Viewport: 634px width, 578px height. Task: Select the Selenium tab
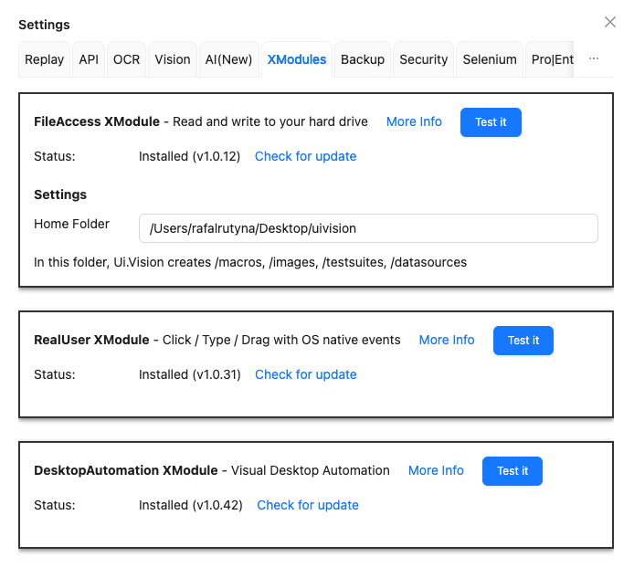click(490, 59)
